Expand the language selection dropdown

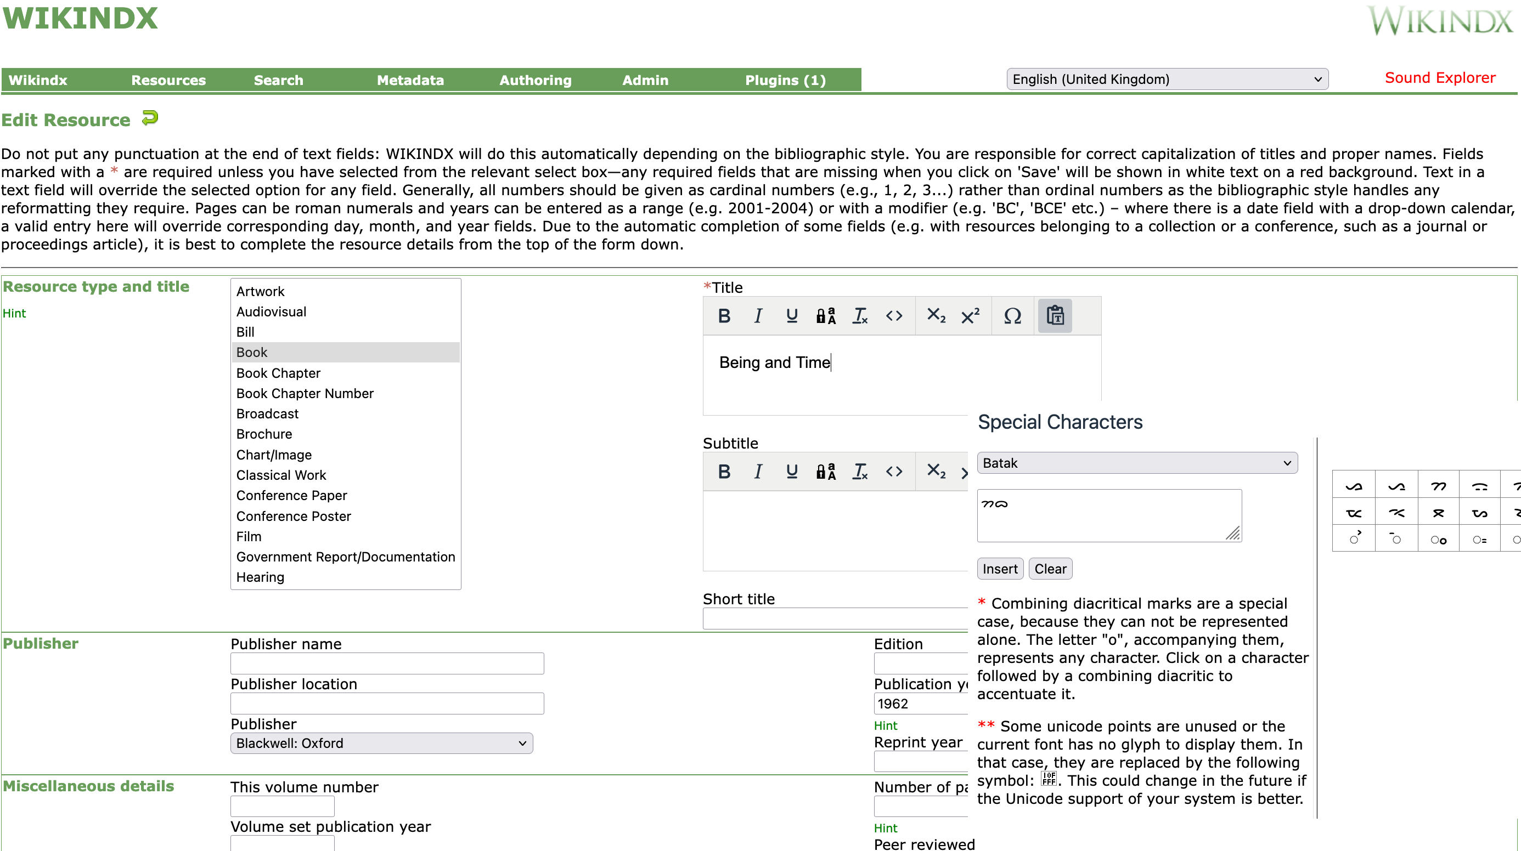(1167, 79)
